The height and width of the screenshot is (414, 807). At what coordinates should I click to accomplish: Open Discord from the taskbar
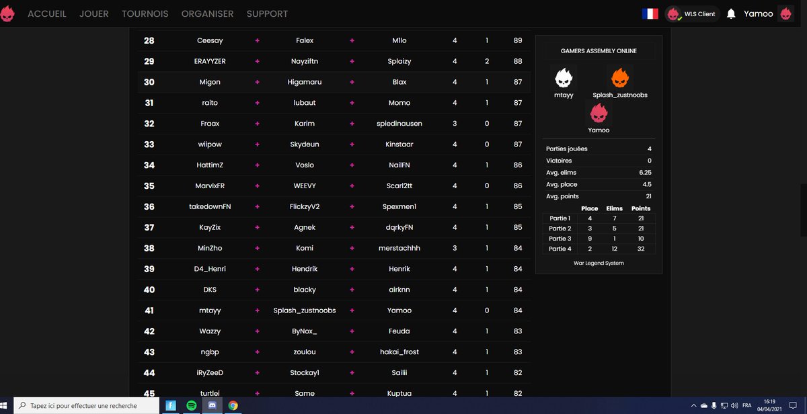click(x=212, y=405)
